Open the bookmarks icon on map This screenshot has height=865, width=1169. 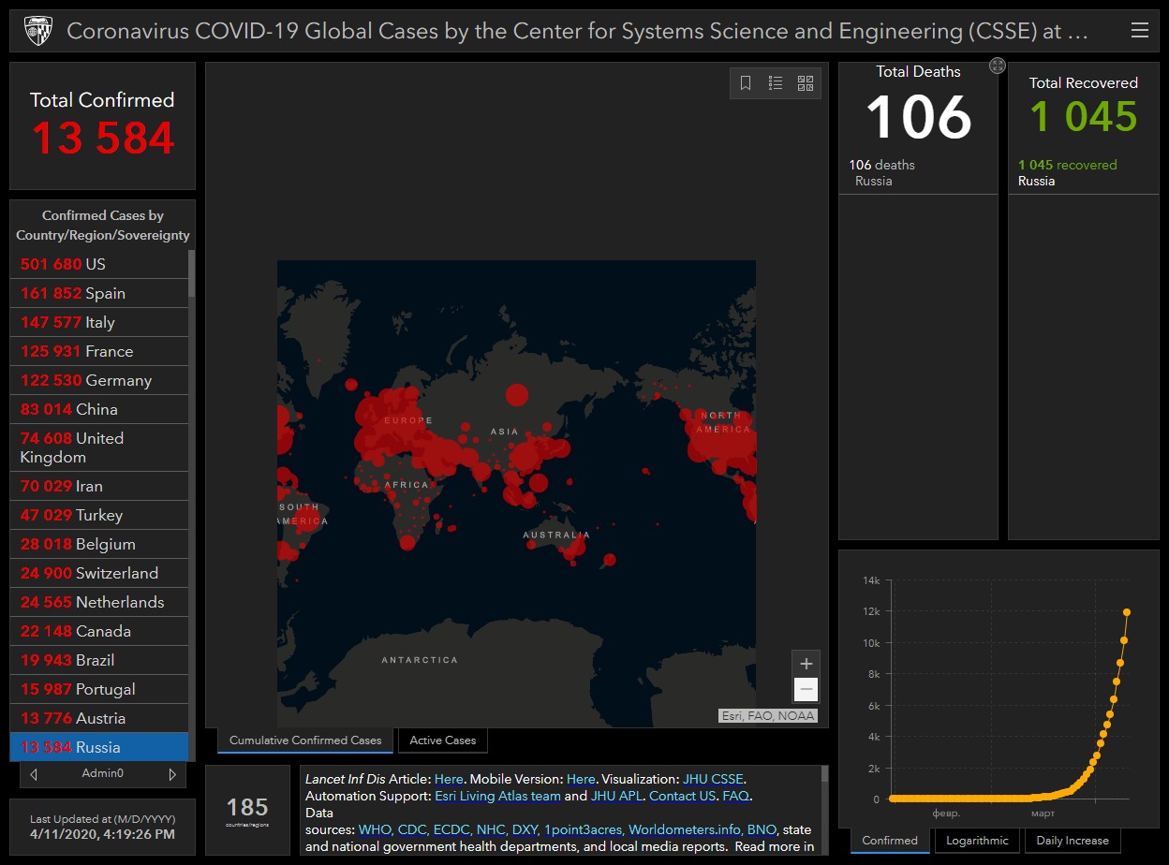[746, 83]
